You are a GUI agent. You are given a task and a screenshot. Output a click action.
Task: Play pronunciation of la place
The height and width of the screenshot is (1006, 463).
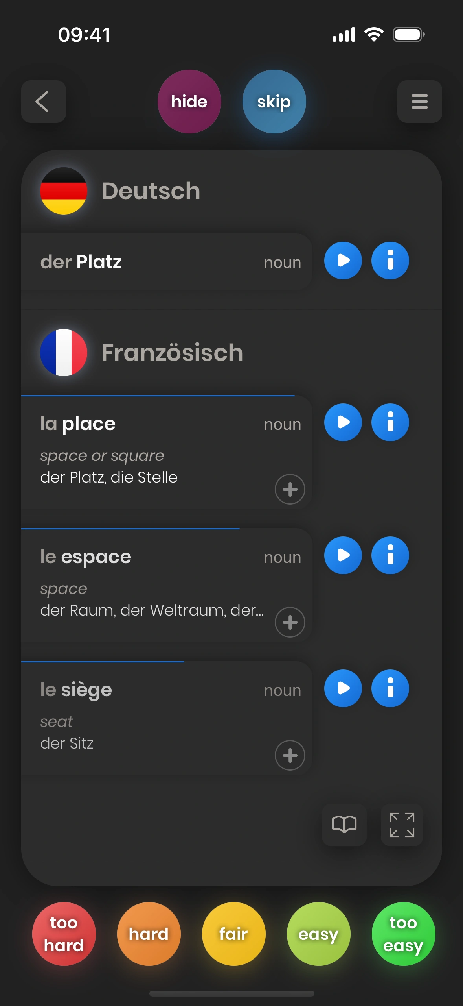point(343,422)
